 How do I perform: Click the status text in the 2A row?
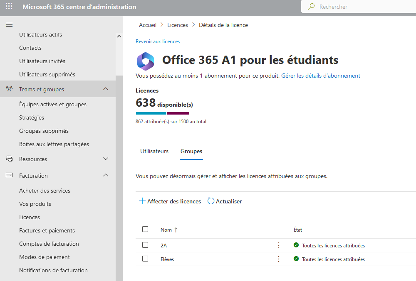pos(333,246)
